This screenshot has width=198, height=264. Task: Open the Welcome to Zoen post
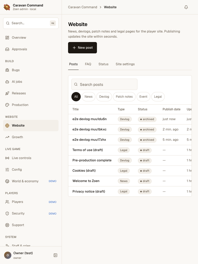tap(86, 181)
